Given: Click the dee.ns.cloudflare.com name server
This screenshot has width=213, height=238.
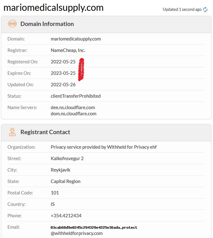Looking at the screenshot, I should pyautogui.click(x=73, y=108).
